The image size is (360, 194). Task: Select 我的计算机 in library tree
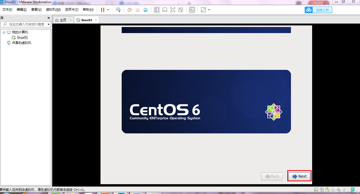pos(20,32)
